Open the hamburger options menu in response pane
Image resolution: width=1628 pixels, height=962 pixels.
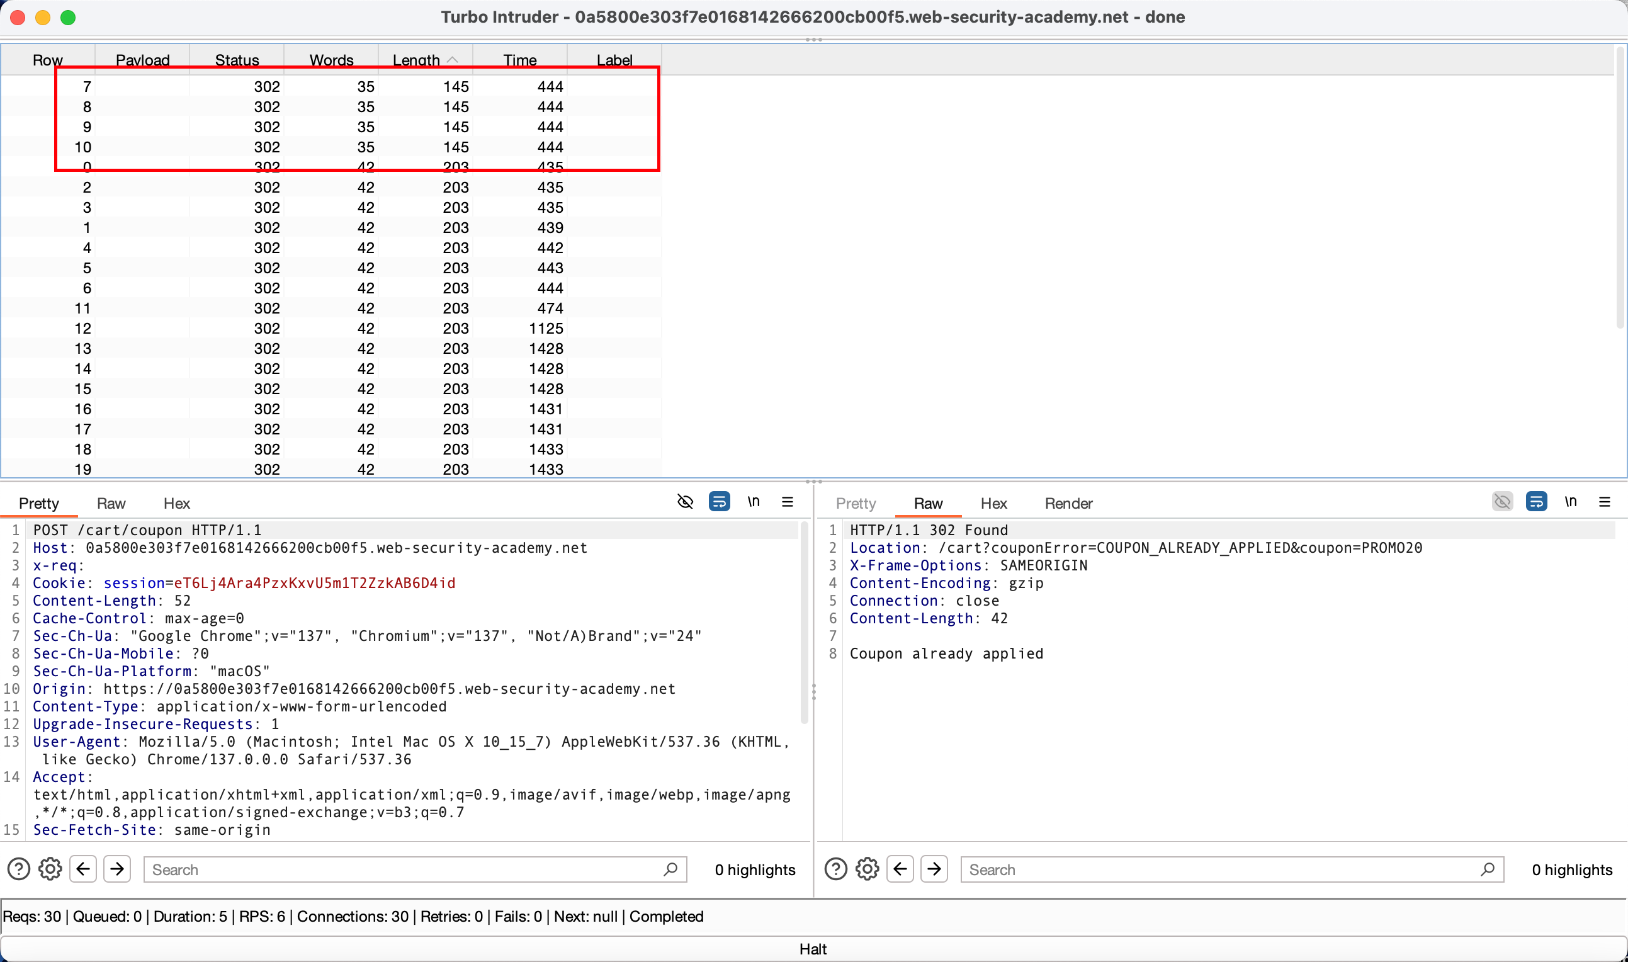click(x=1605, y=502)
